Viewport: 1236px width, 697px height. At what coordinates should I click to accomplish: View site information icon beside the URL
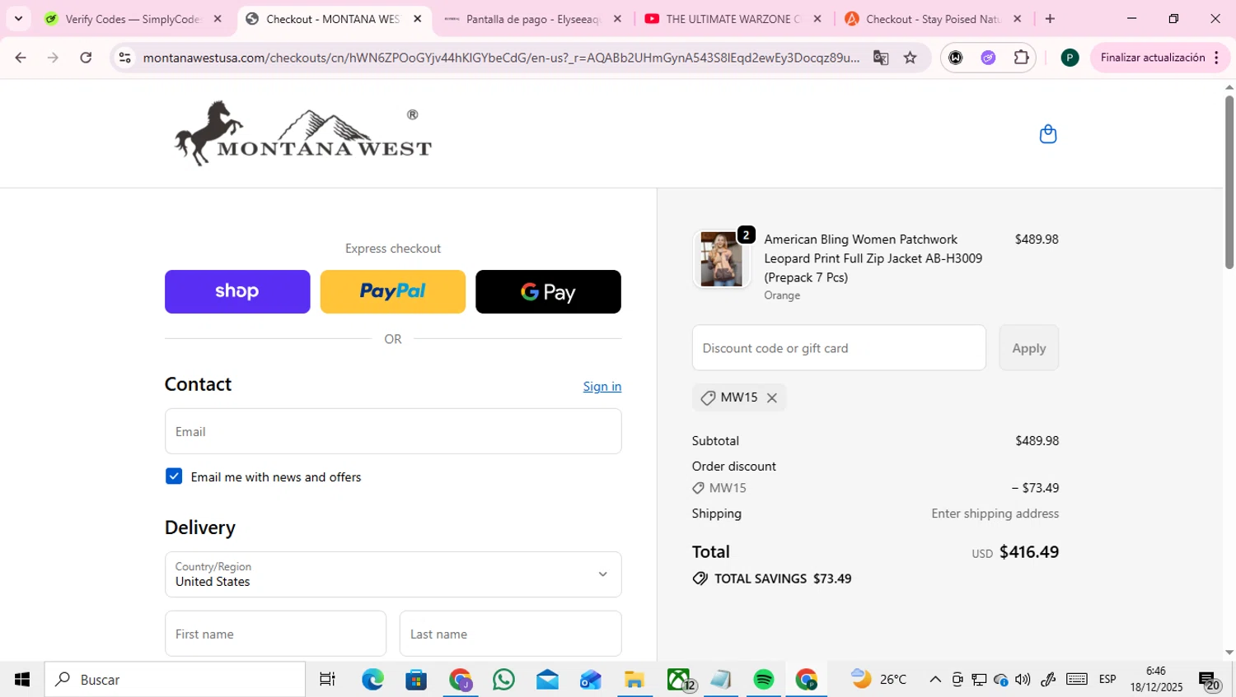(125, 58)
